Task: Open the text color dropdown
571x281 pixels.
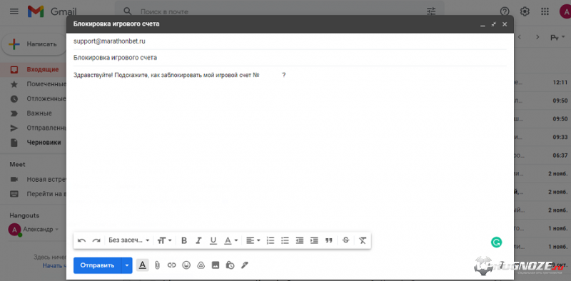Action: (231, 240)
